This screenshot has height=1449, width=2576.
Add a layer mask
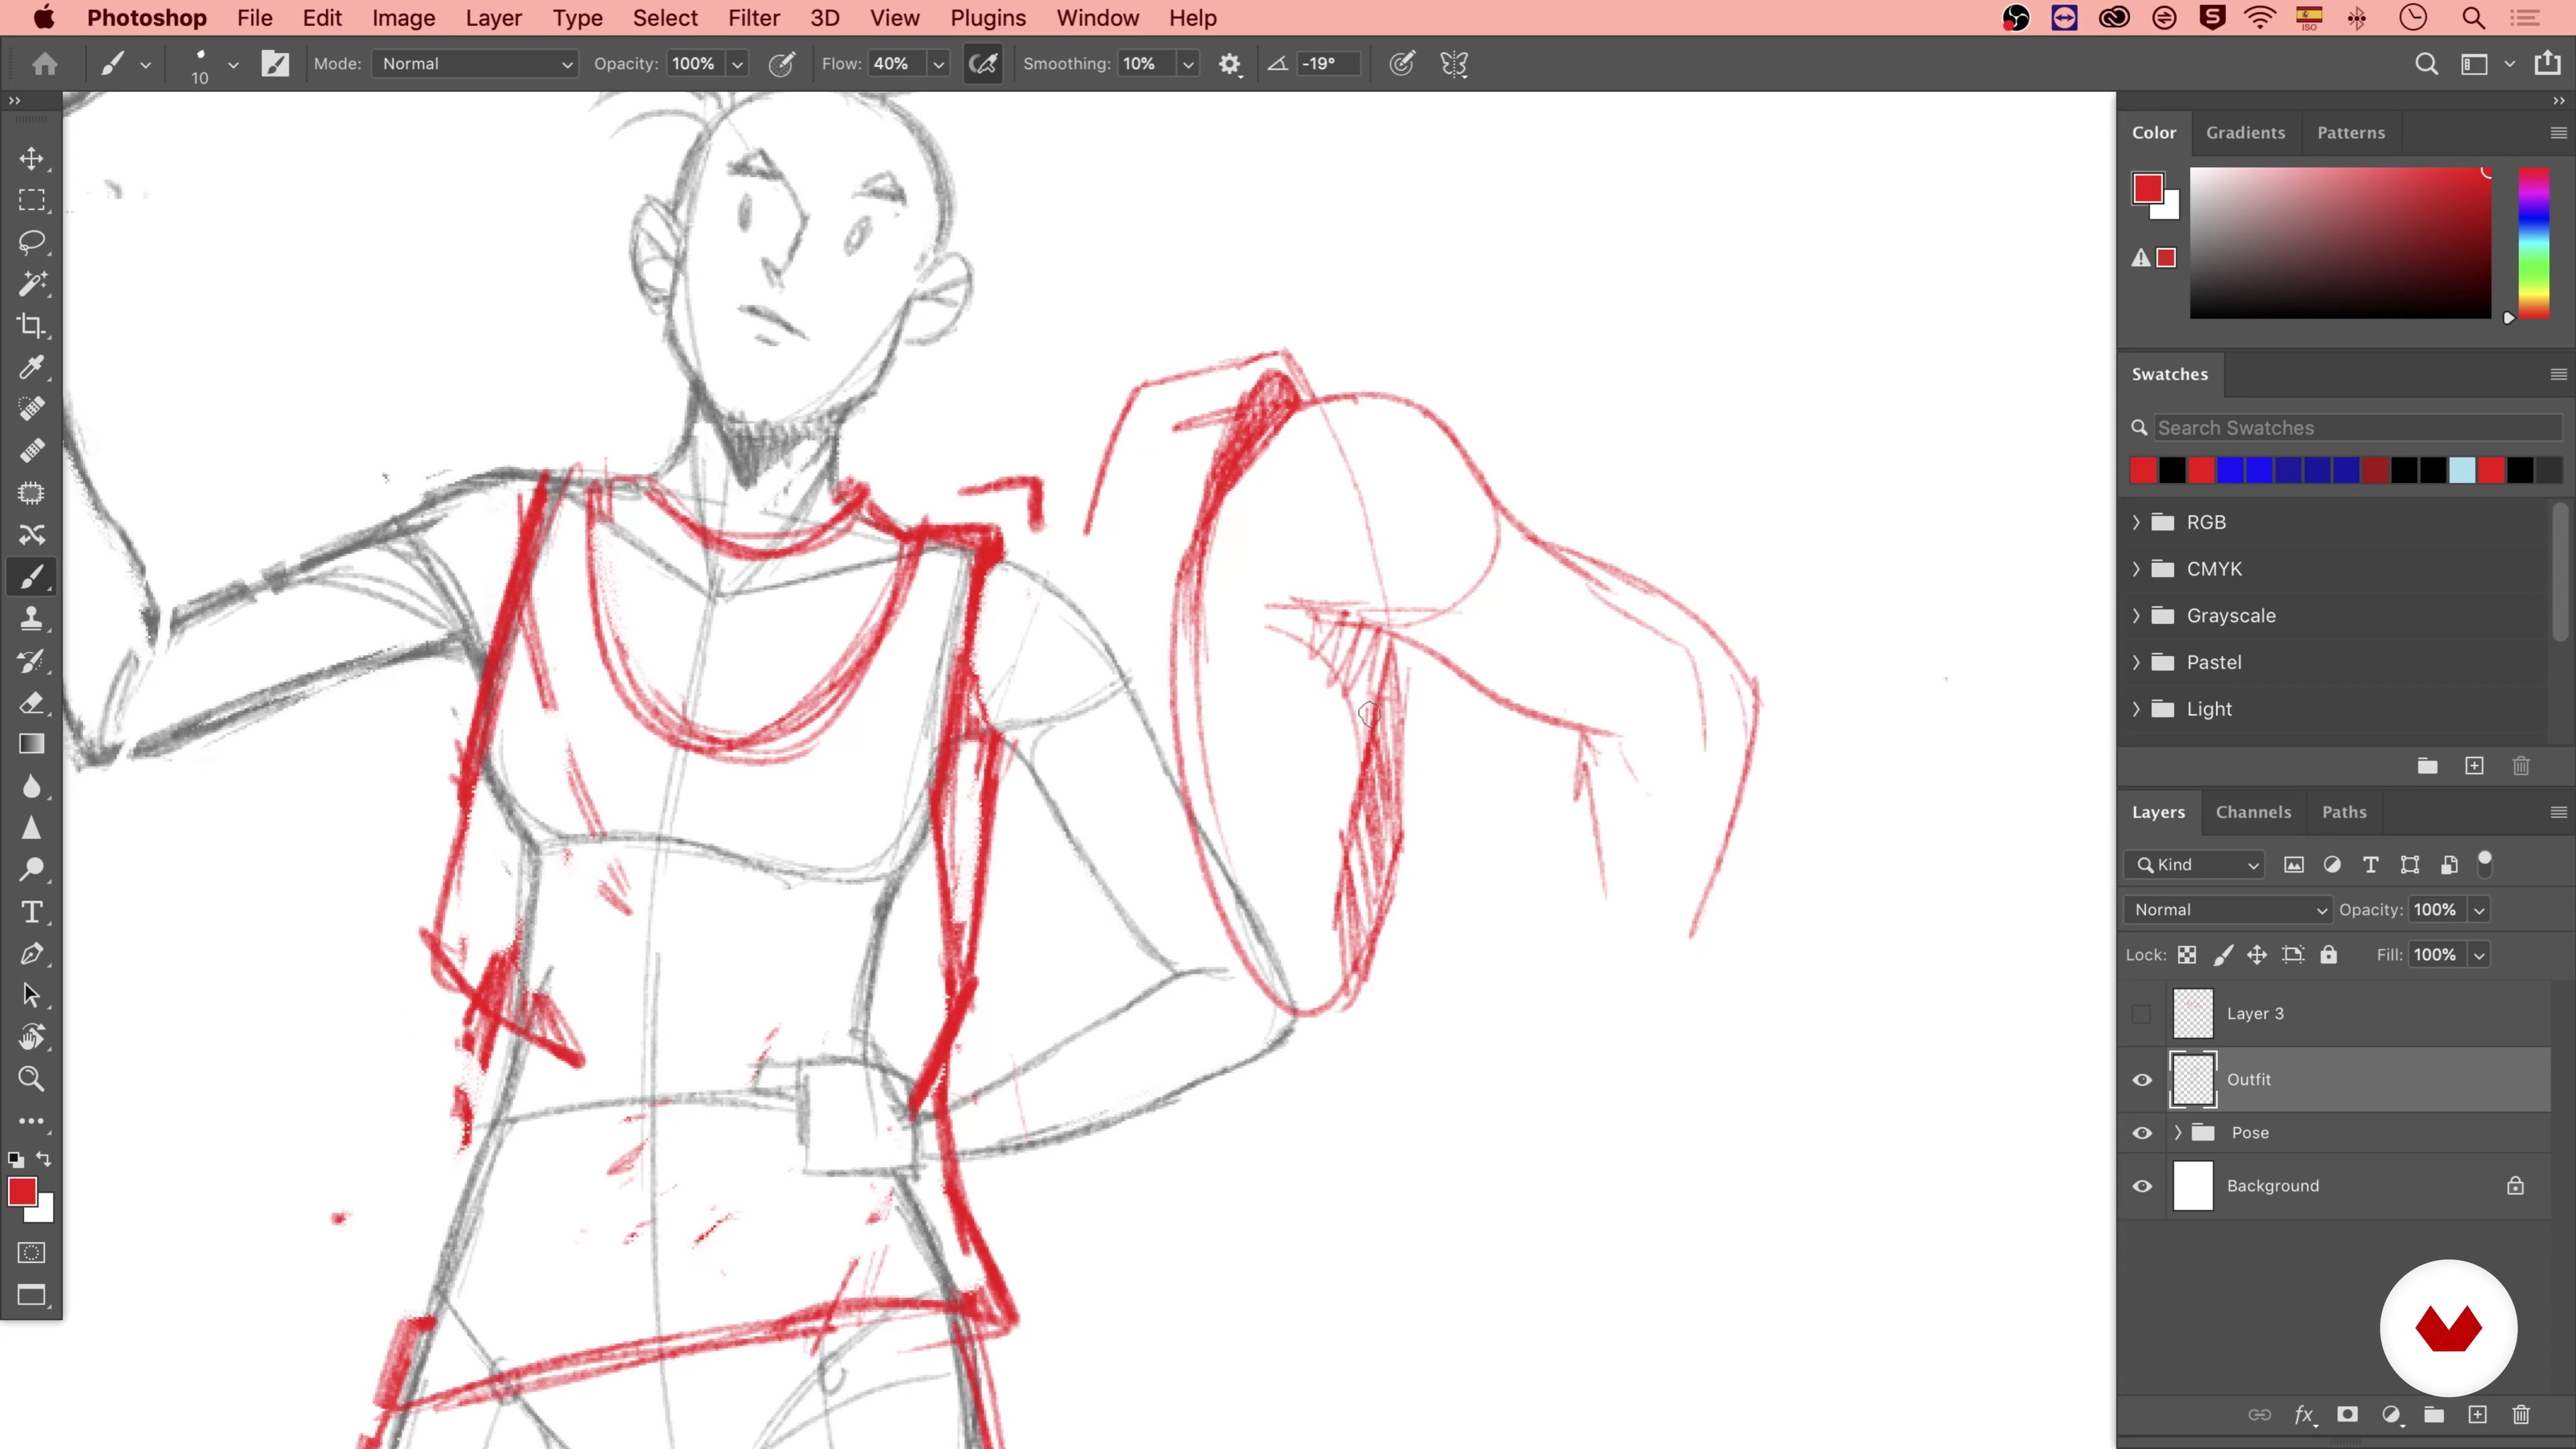(2347, 1415)
